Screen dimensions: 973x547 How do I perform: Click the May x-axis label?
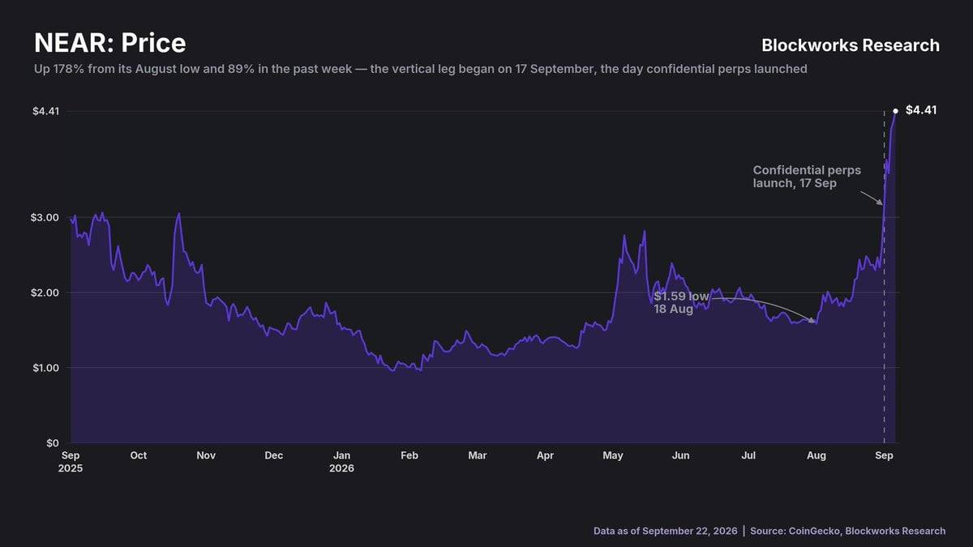613,455
